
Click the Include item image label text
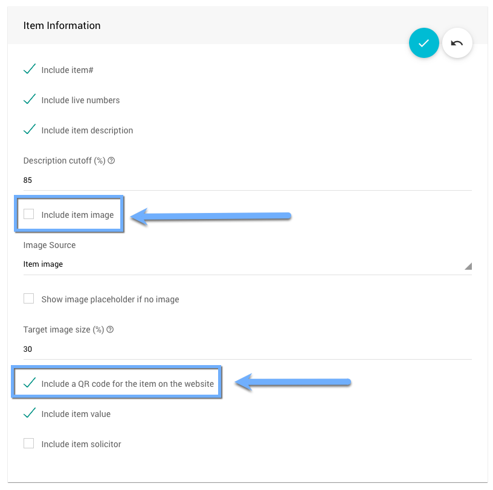[x=77, y=215]
